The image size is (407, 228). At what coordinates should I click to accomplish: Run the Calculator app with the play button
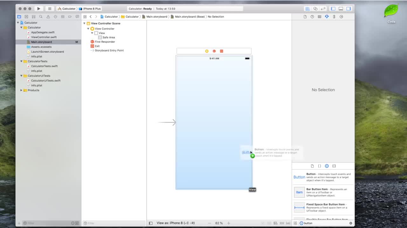[x=38, y=9]
